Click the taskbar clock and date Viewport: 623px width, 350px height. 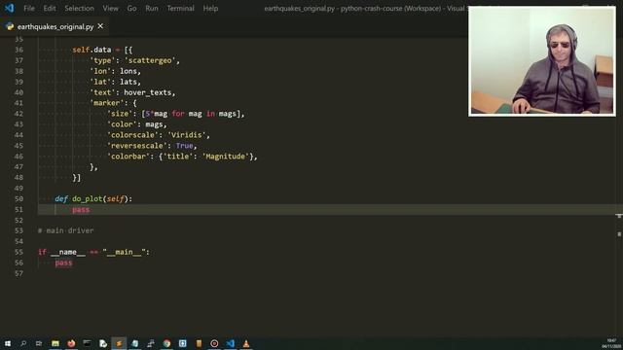point(611,343)
